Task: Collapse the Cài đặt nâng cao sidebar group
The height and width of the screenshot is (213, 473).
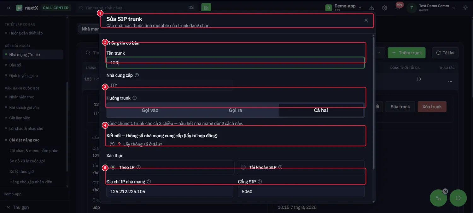Action: pyautogui.click(x=24, y=140)
